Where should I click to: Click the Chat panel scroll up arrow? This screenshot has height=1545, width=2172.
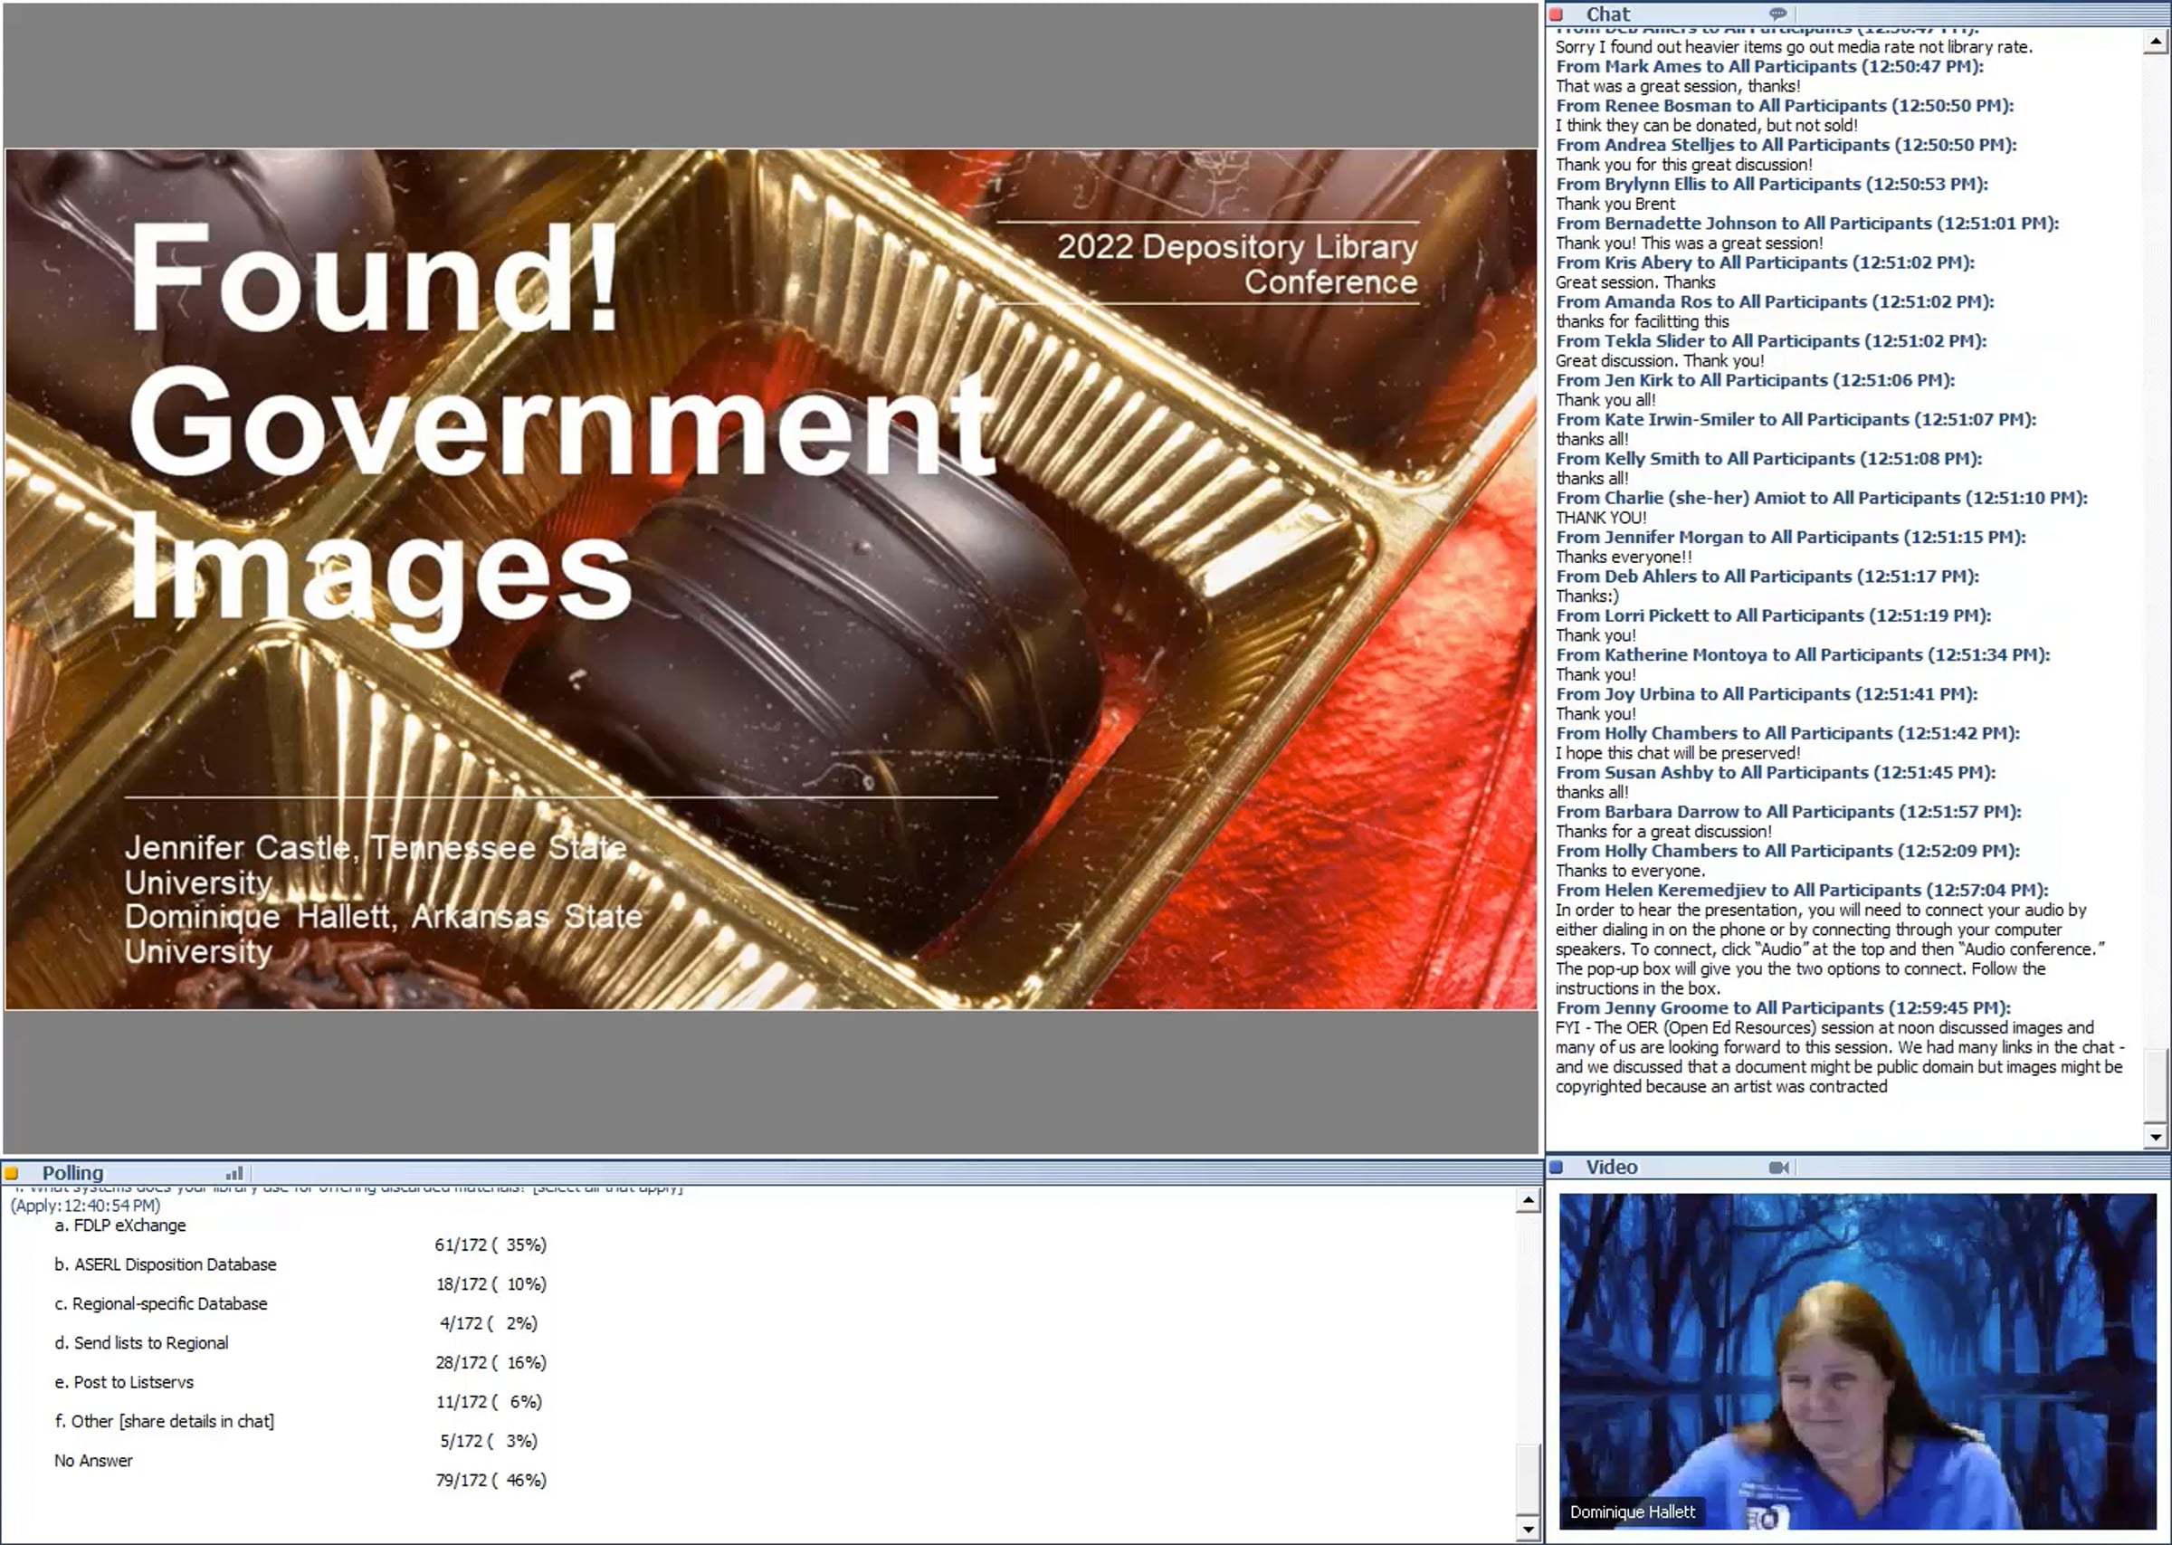(2155, 43)
